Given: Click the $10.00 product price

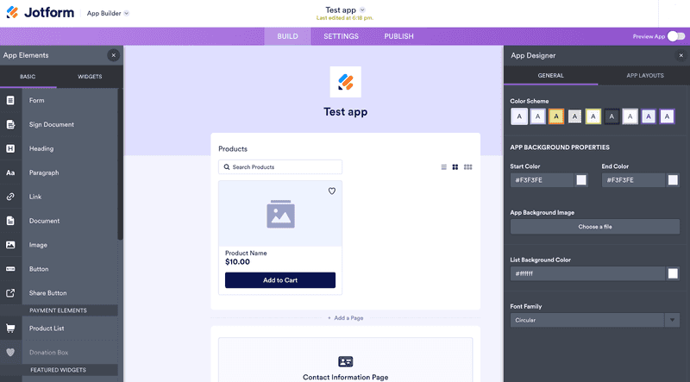Looking at the screenshot, I should 238,262.
